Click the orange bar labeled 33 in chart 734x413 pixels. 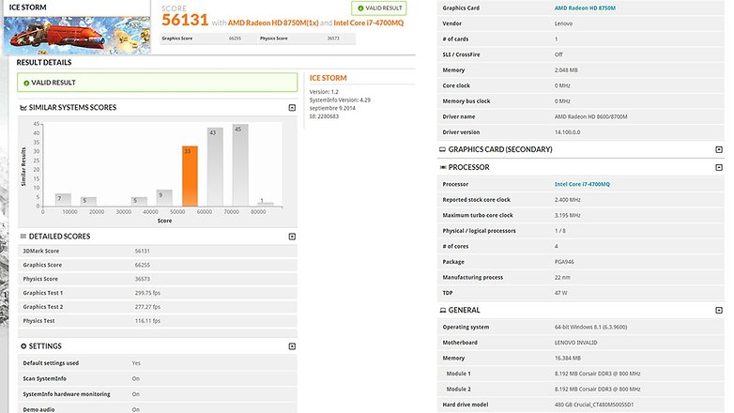coord(190,176)
